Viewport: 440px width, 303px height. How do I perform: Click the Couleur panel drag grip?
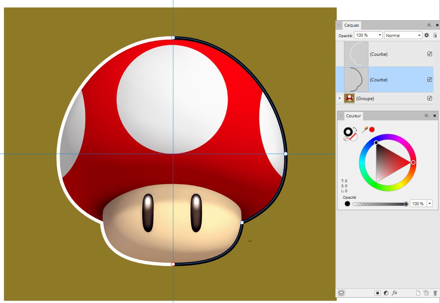click(x=341, y=116)
